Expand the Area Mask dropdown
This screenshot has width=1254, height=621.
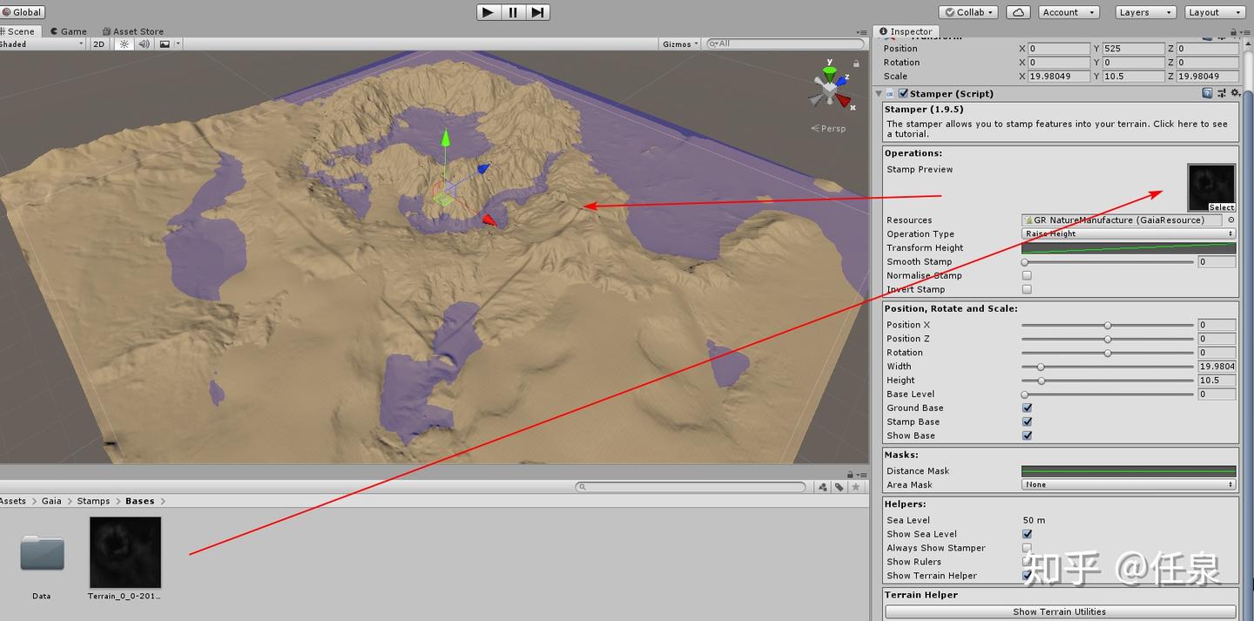point(1129,484)
